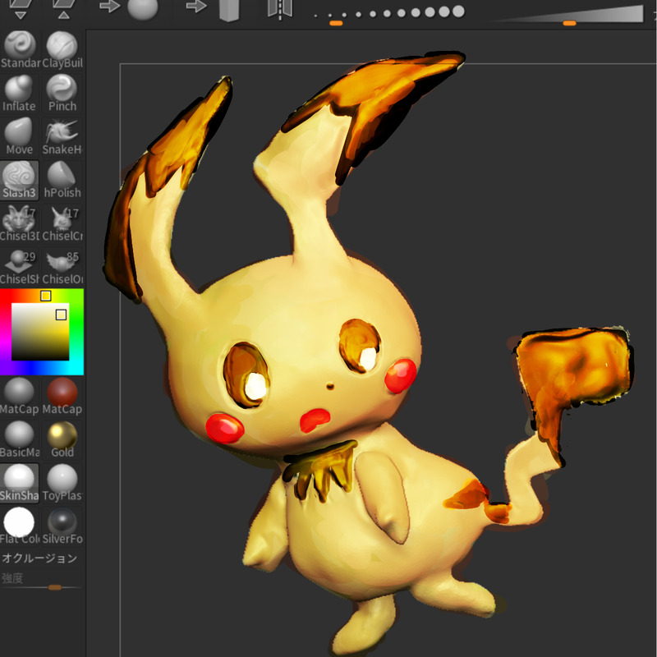Switch to the SkinShade material
The width and height of the screenshot is (657, 657).
point(19,483)
